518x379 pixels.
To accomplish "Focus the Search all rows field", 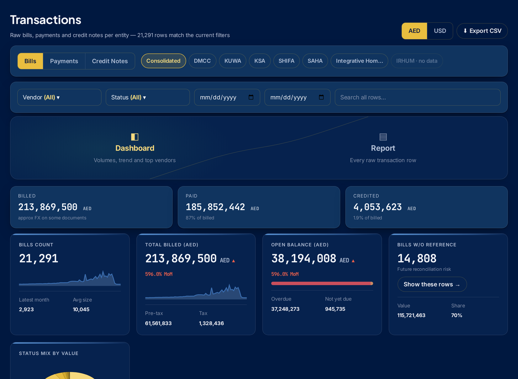I will pyautogui.click(x=418, y=97).
